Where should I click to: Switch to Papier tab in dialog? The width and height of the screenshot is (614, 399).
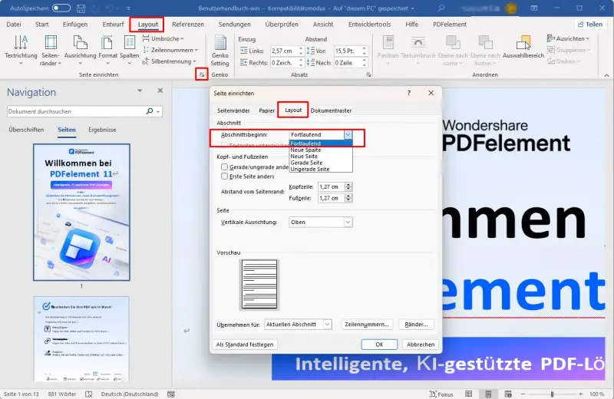point(266,110)
